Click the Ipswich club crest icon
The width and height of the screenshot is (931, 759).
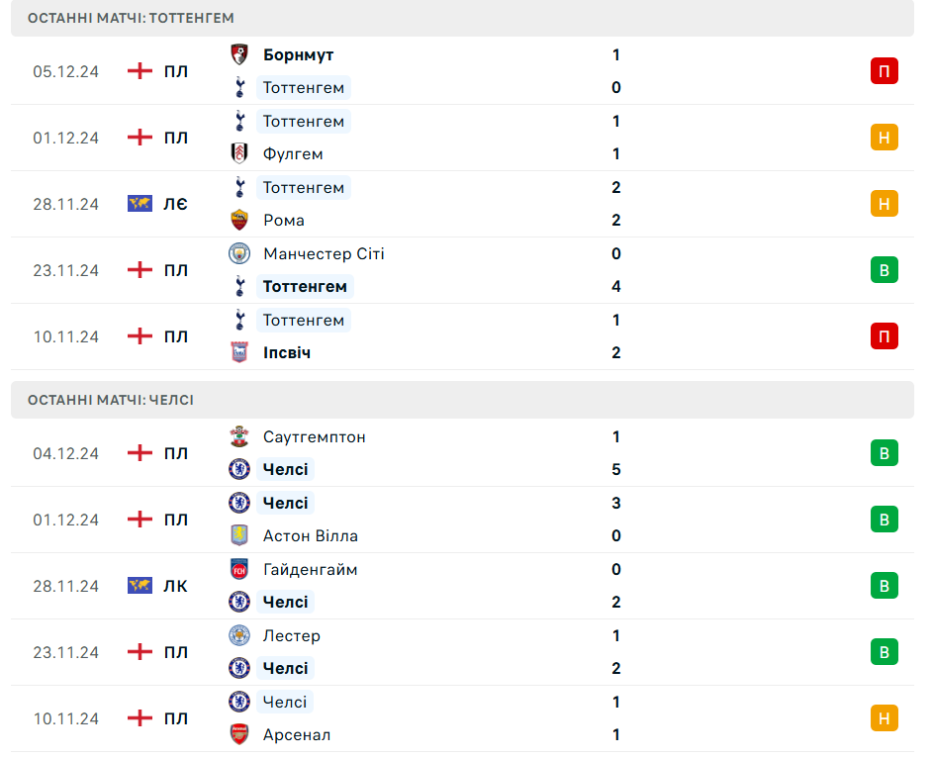pyautogui.click(x=238, y=353)
